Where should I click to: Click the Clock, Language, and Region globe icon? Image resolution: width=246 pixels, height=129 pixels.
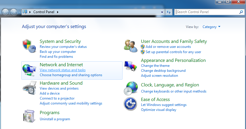131,88
